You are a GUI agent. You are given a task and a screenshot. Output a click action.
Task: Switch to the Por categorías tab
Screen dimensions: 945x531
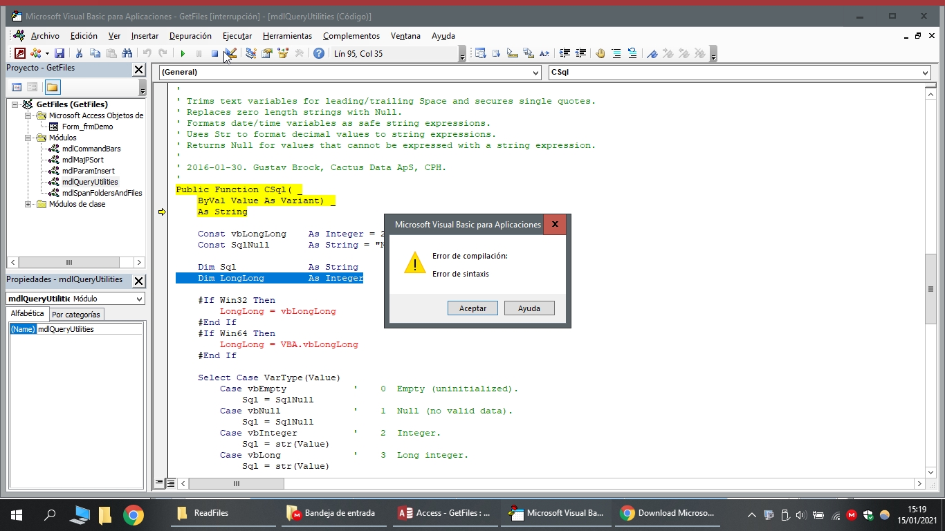coord(76,314)
